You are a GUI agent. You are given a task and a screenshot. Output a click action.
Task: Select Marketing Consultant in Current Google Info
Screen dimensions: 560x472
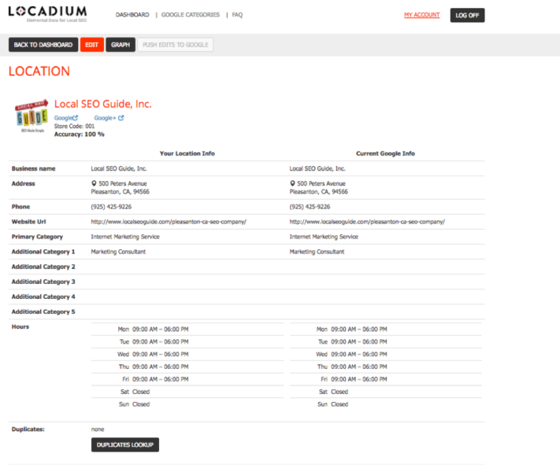pyautogui.click(x=317, y=252)
